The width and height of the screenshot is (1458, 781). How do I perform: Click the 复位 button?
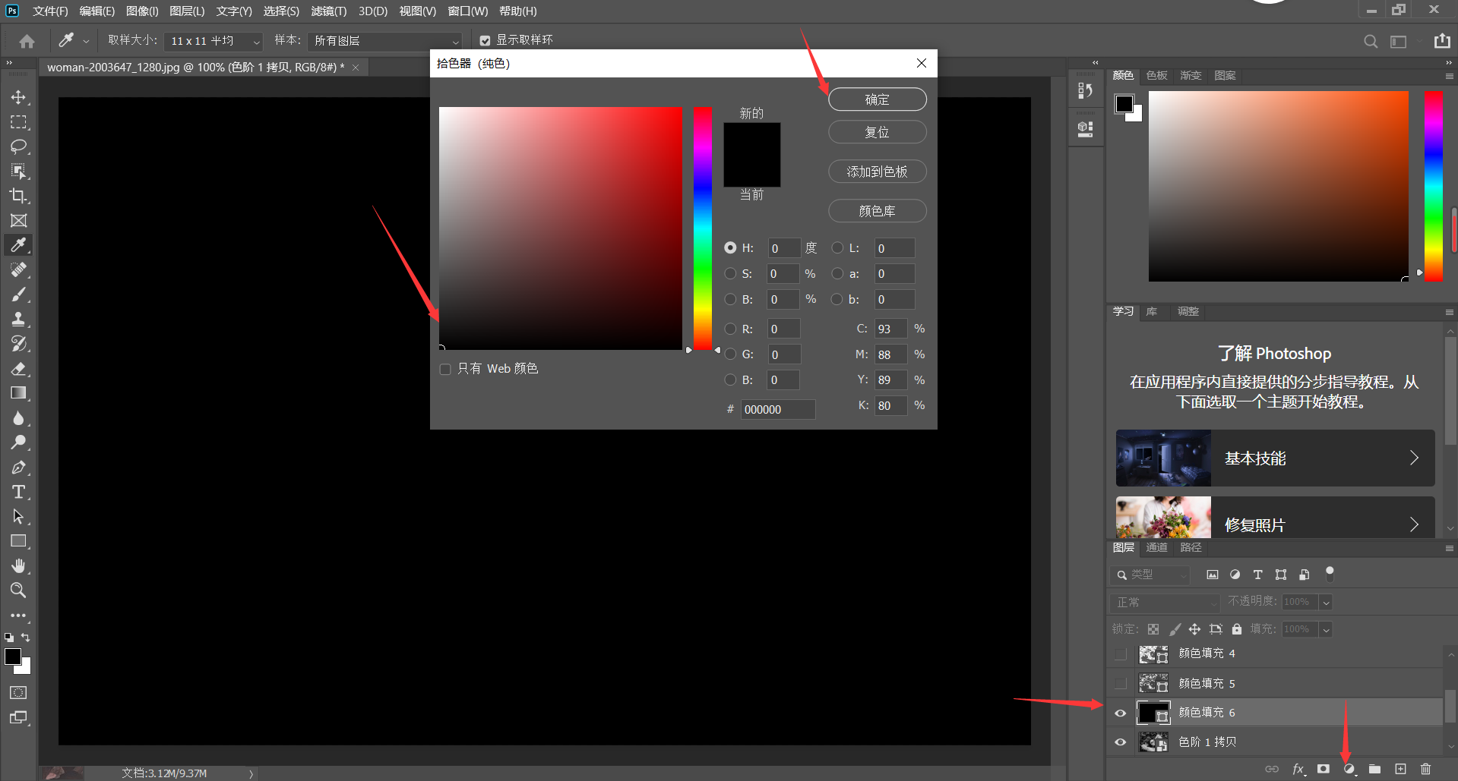[x=877, y=132]
